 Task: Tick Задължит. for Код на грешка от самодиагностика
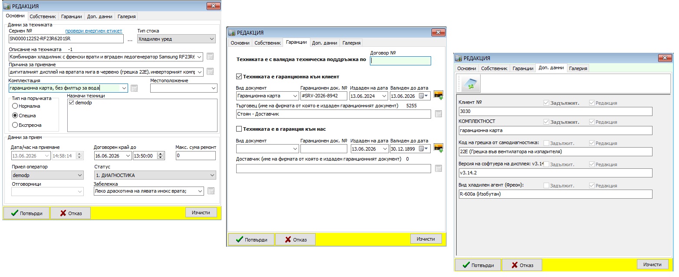(x=546, y=143)
